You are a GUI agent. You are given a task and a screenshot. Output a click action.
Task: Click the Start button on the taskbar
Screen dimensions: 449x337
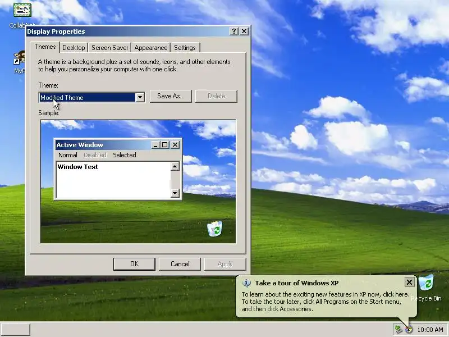click(x=16, y=330)
